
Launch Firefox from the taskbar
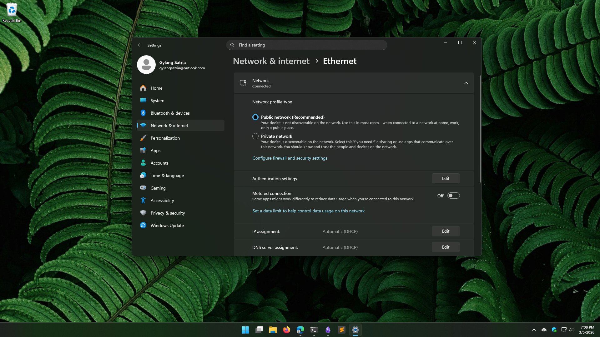(286, 330)
